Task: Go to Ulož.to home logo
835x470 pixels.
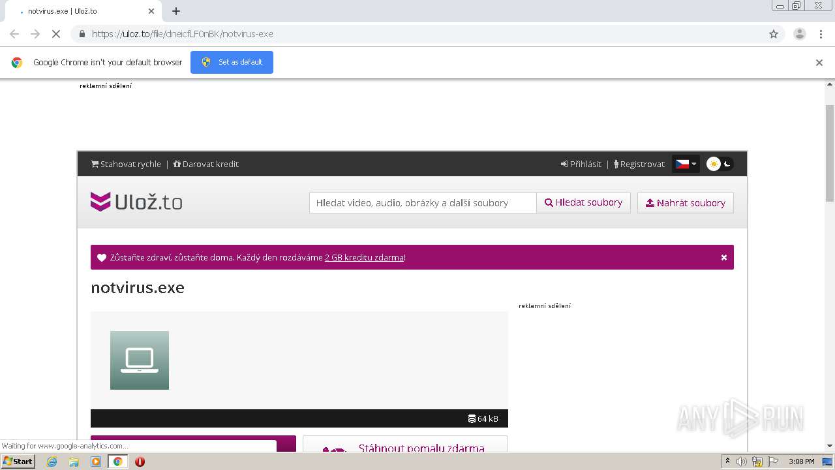Action: (x=136, y=202)
